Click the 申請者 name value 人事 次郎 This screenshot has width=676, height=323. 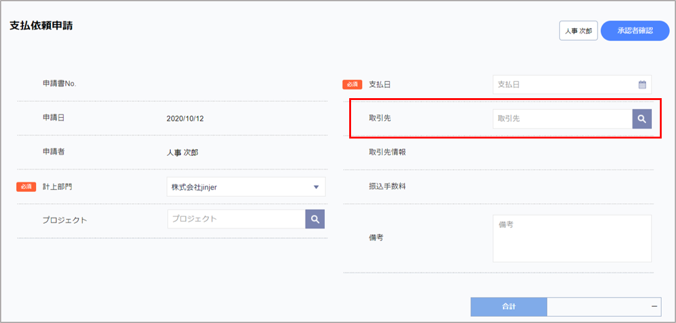click(182, 152)
